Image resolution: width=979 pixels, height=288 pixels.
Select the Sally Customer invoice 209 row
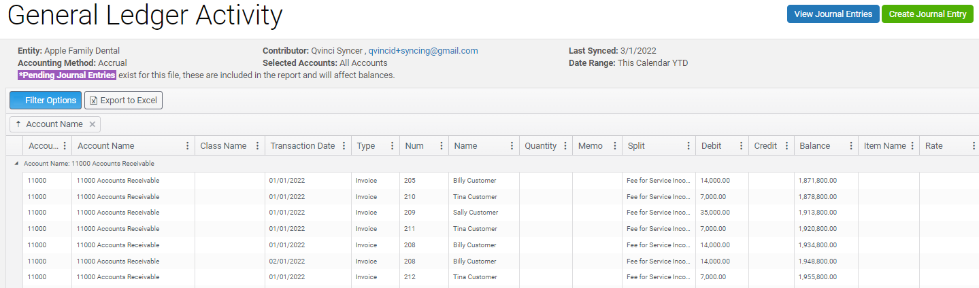coord(476,213)
